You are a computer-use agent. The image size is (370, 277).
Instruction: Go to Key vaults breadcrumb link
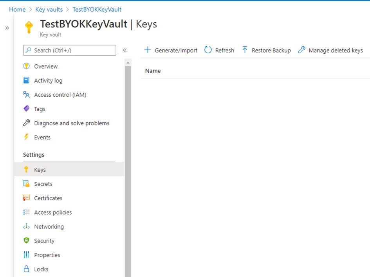pos(49,9)
